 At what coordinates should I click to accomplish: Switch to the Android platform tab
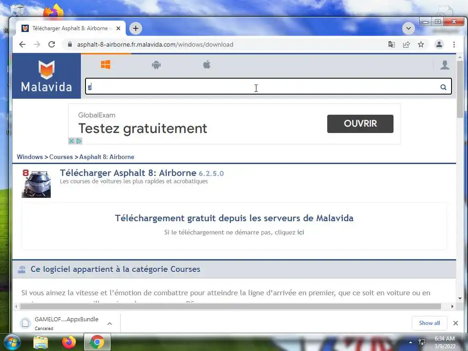point(156,65)
